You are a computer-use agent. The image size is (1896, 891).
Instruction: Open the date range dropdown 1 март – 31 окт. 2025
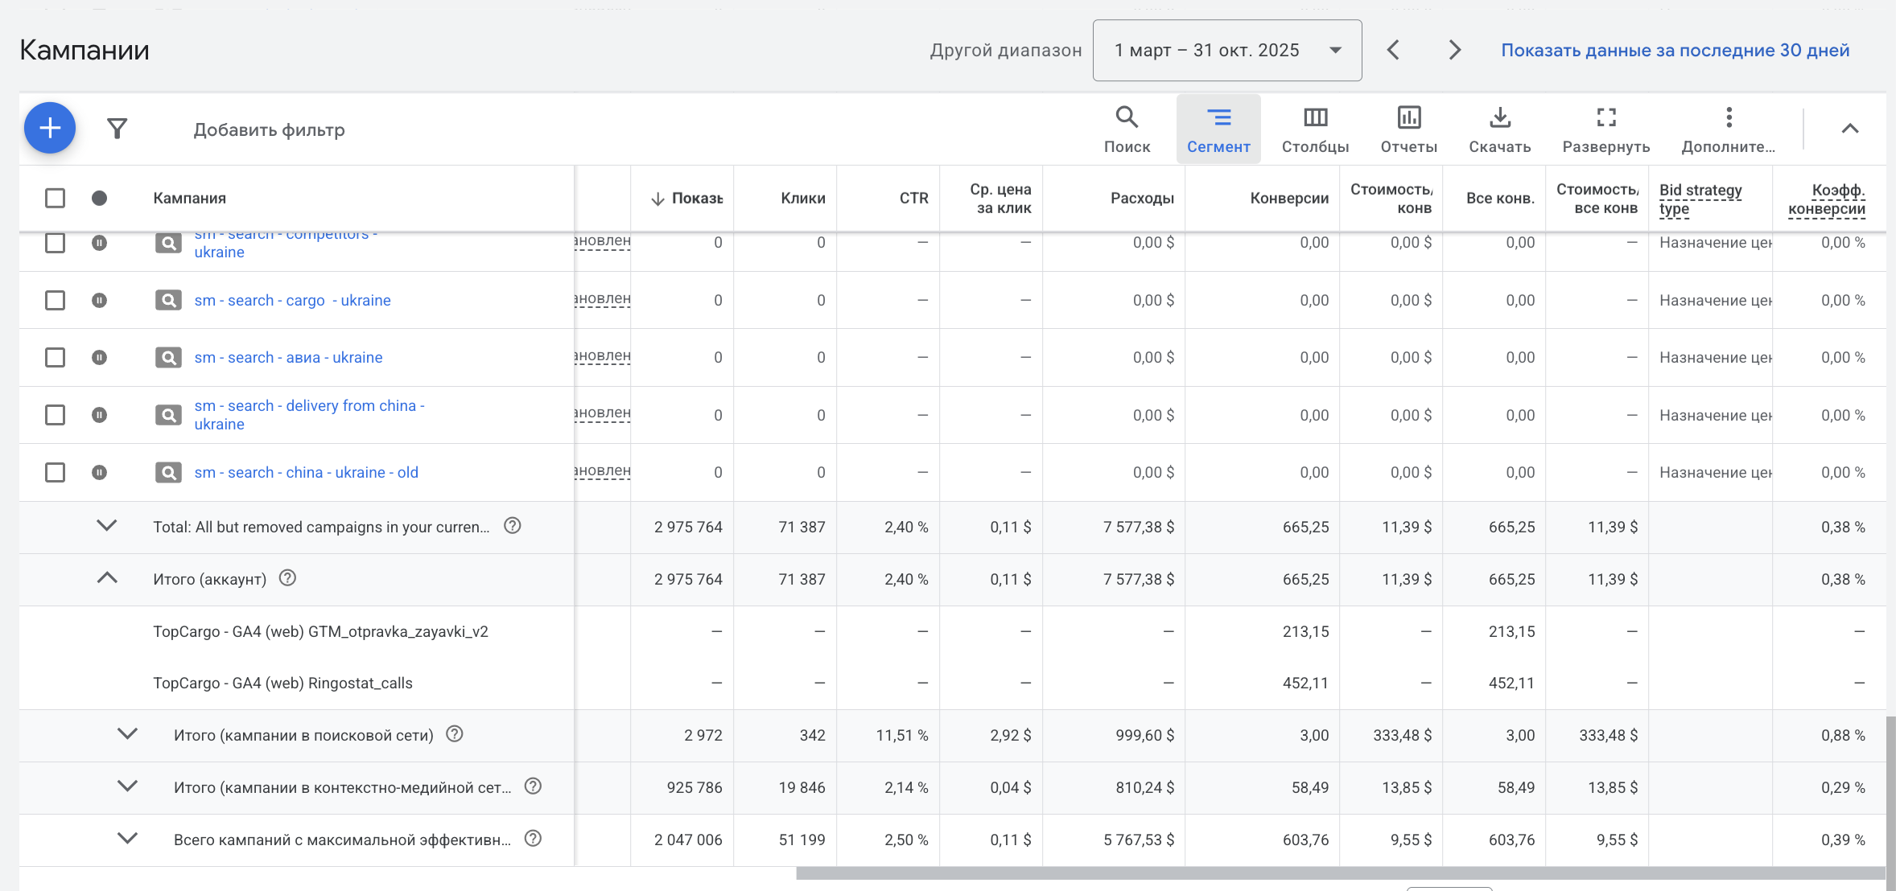coord(1227,50)
